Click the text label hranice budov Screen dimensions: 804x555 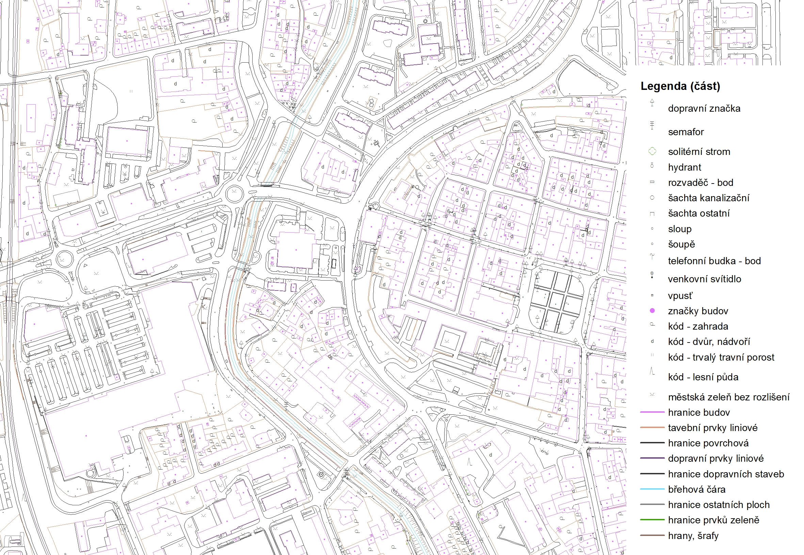(699, 412)
